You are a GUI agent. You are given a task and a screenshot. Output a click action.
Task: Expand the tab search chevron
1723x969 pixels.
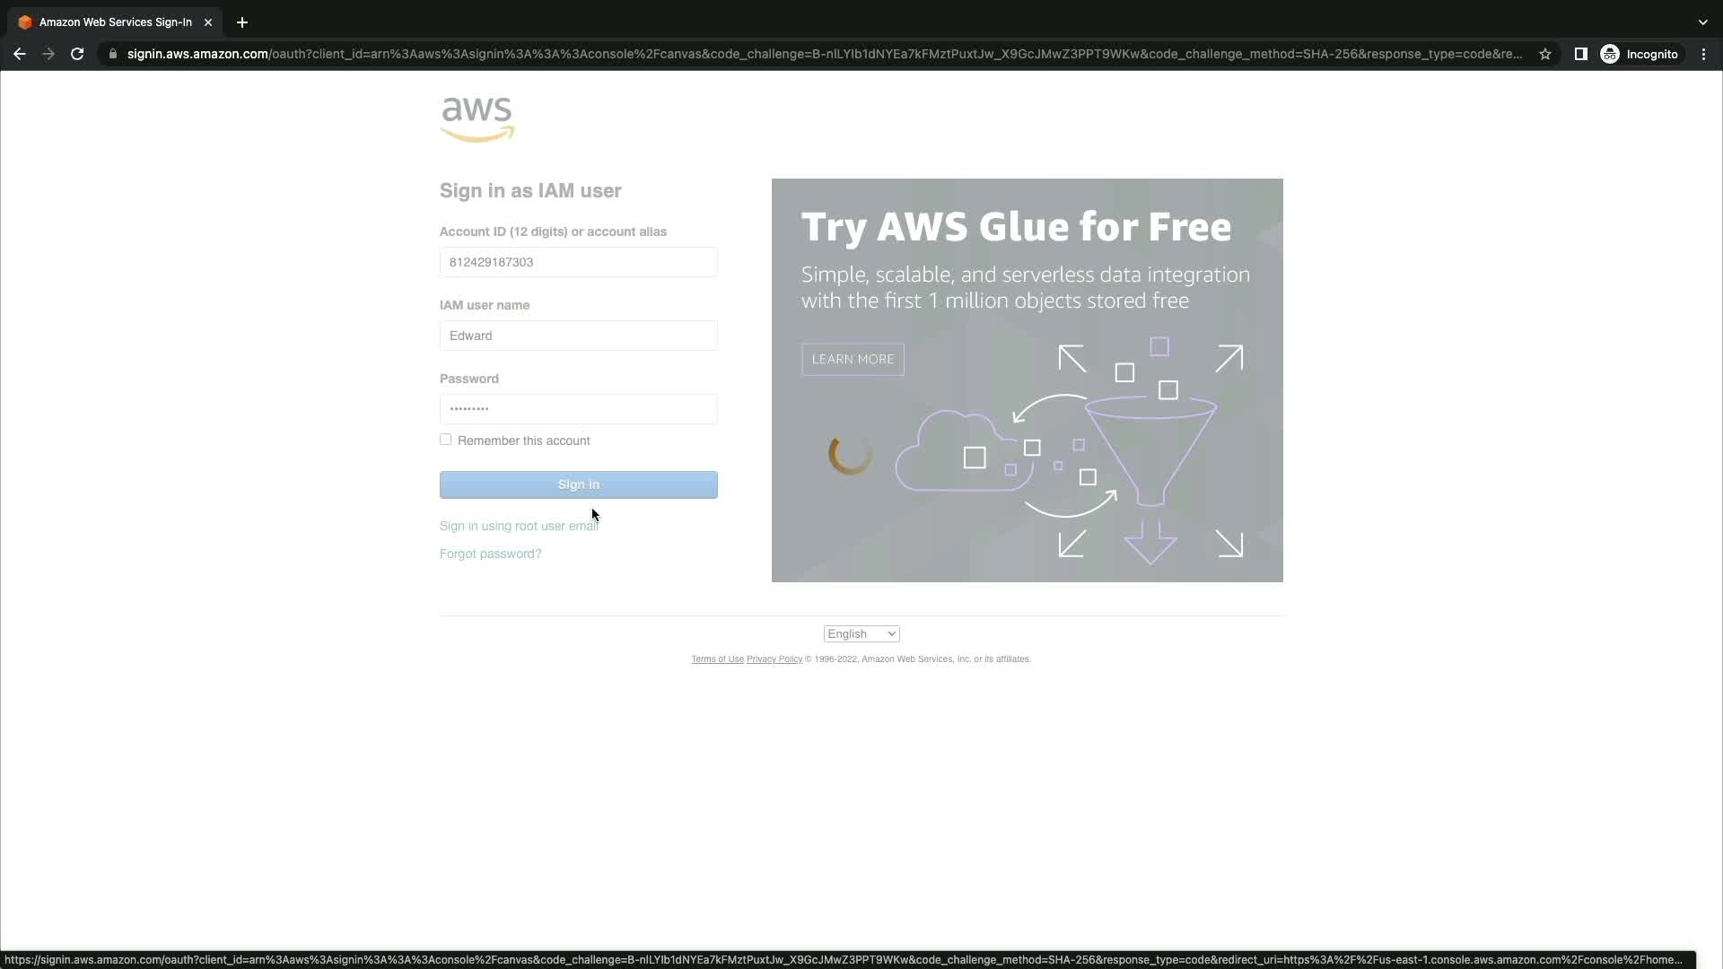click(1702, 22)
